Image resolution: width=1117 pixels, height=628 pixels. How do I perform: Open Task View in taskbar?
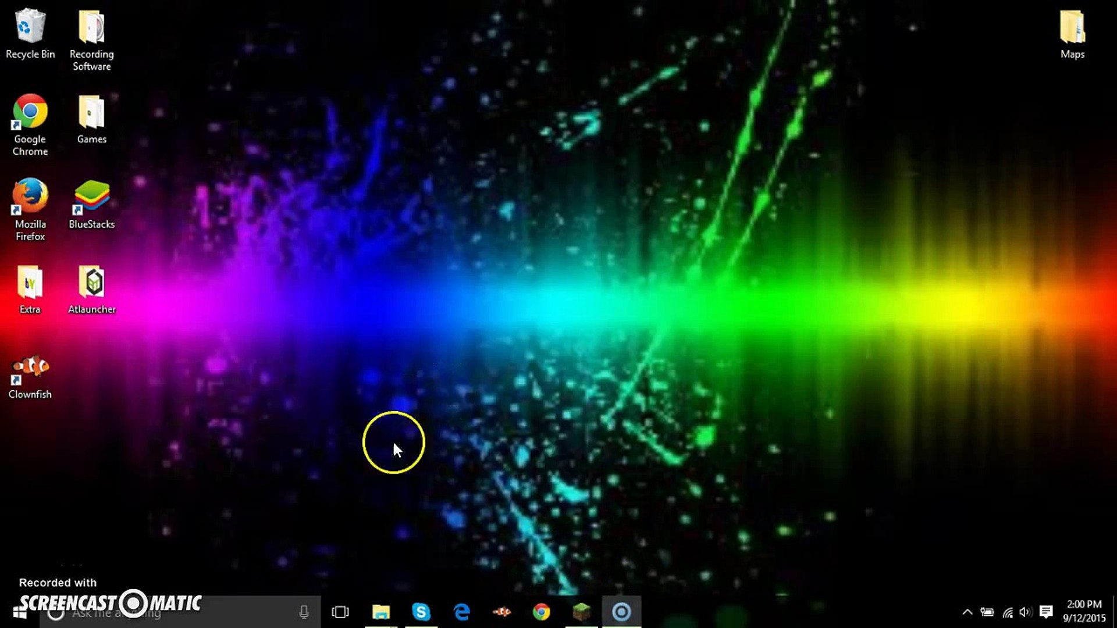click(340, 612)
